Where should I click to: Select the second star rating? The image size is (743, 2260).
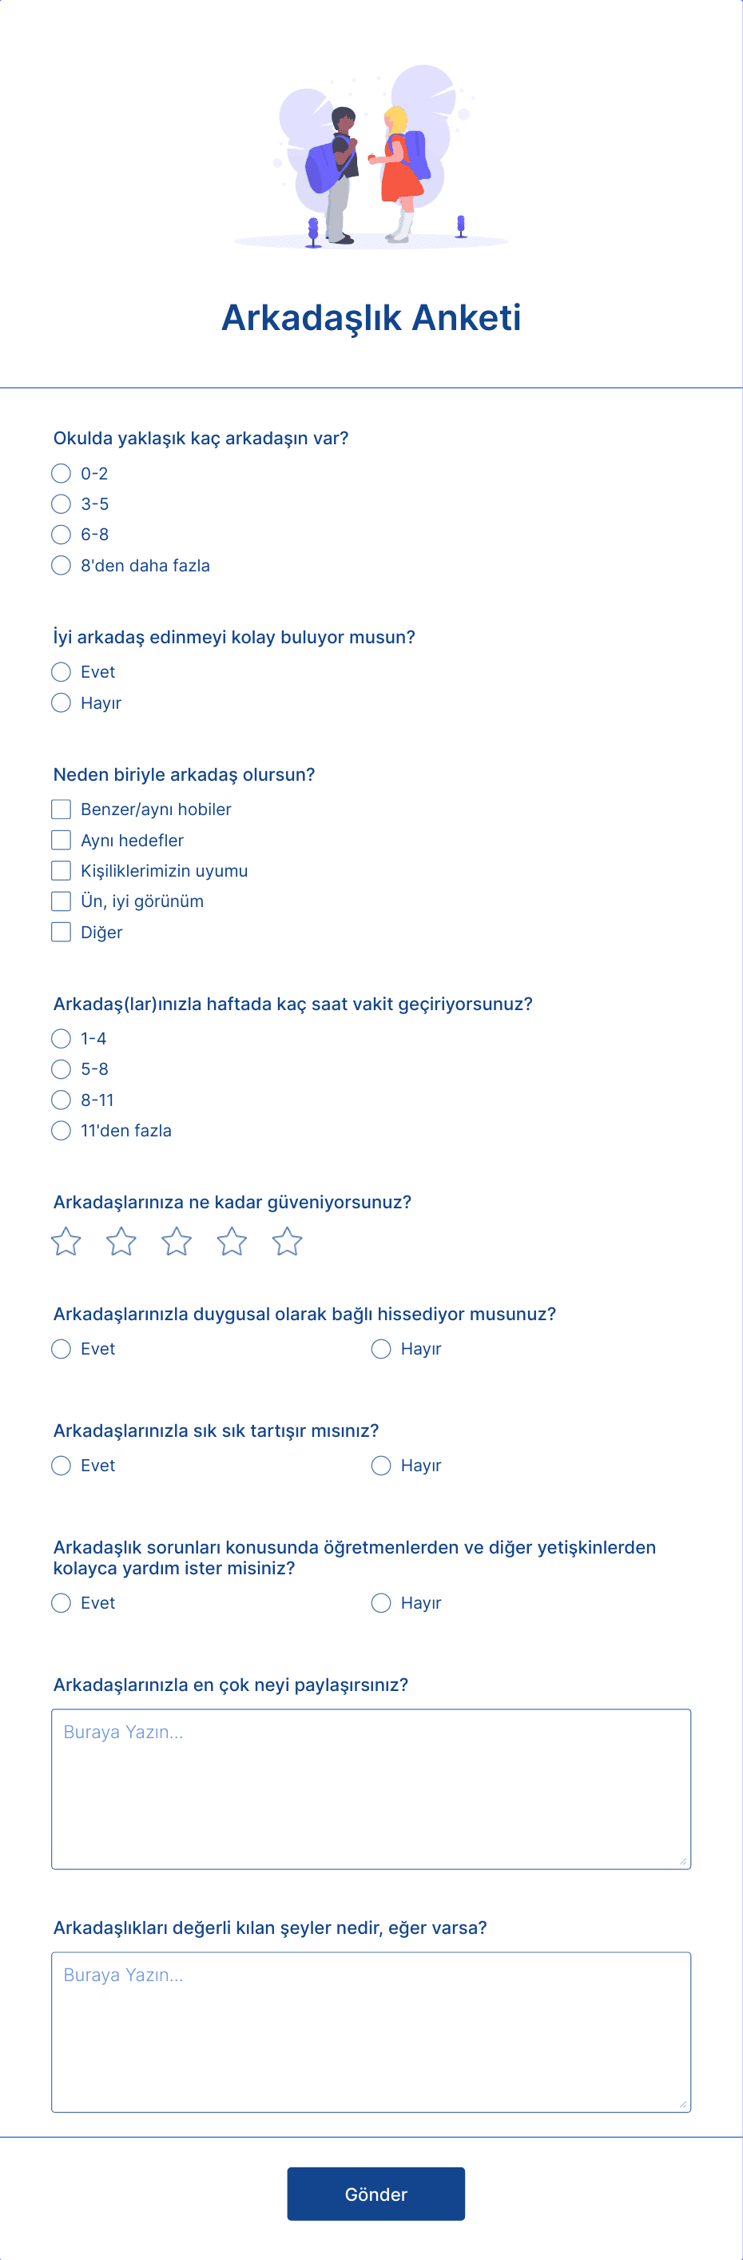(121, 1241)
